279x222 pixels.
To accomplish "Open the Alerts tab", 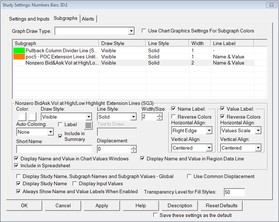I will click(88, 19).
